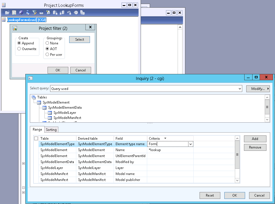The width and height of the screenshot is (275, 204).
Task: Open the Criteria column header filter arrow
Action: 165,139
